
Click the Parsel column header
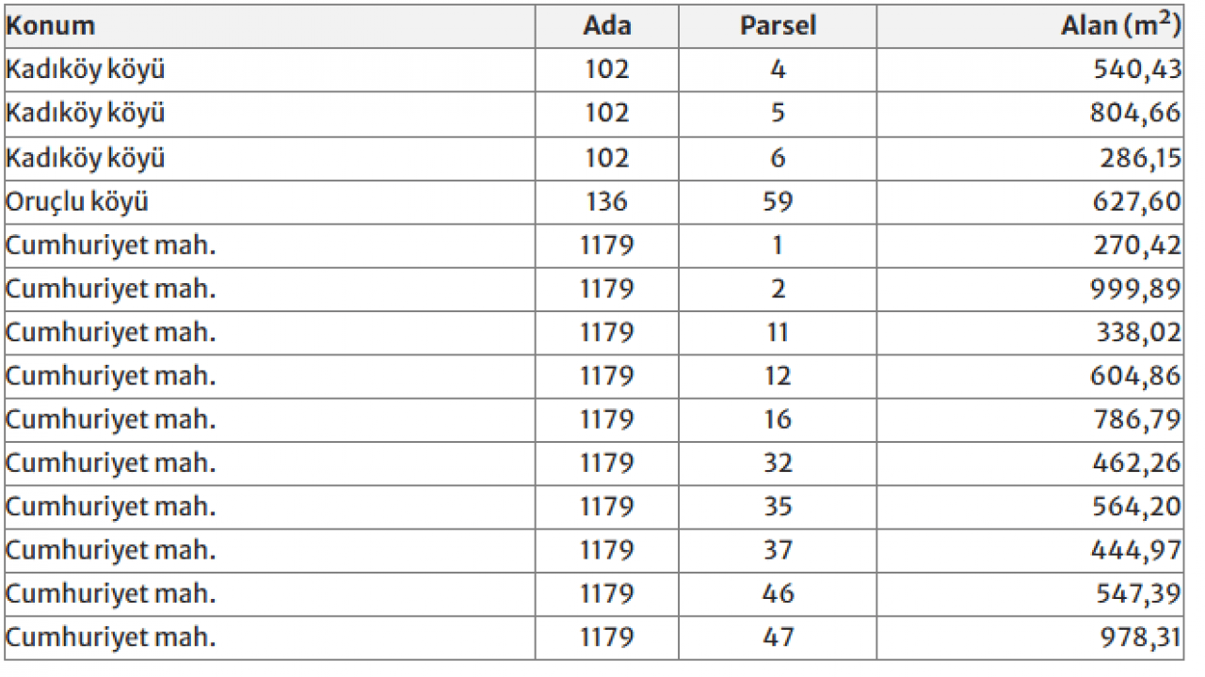(x=778, y=25)
